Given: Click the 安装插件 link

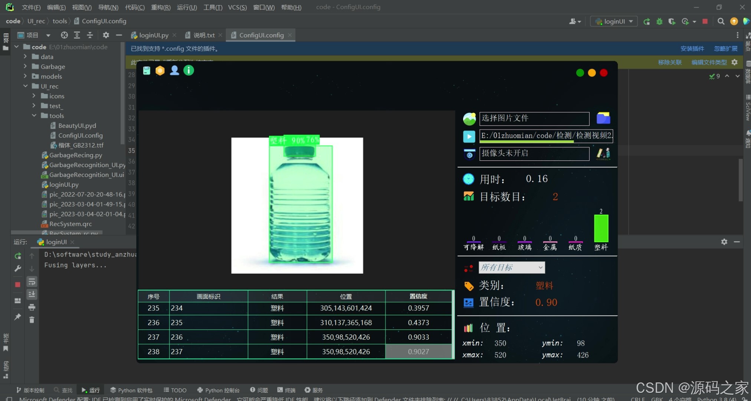Looking at the screenshot, I should pos(692,49).
